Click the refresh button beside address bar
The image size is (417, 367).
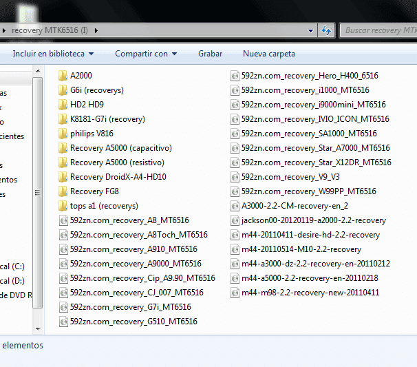tap(326, 30)
